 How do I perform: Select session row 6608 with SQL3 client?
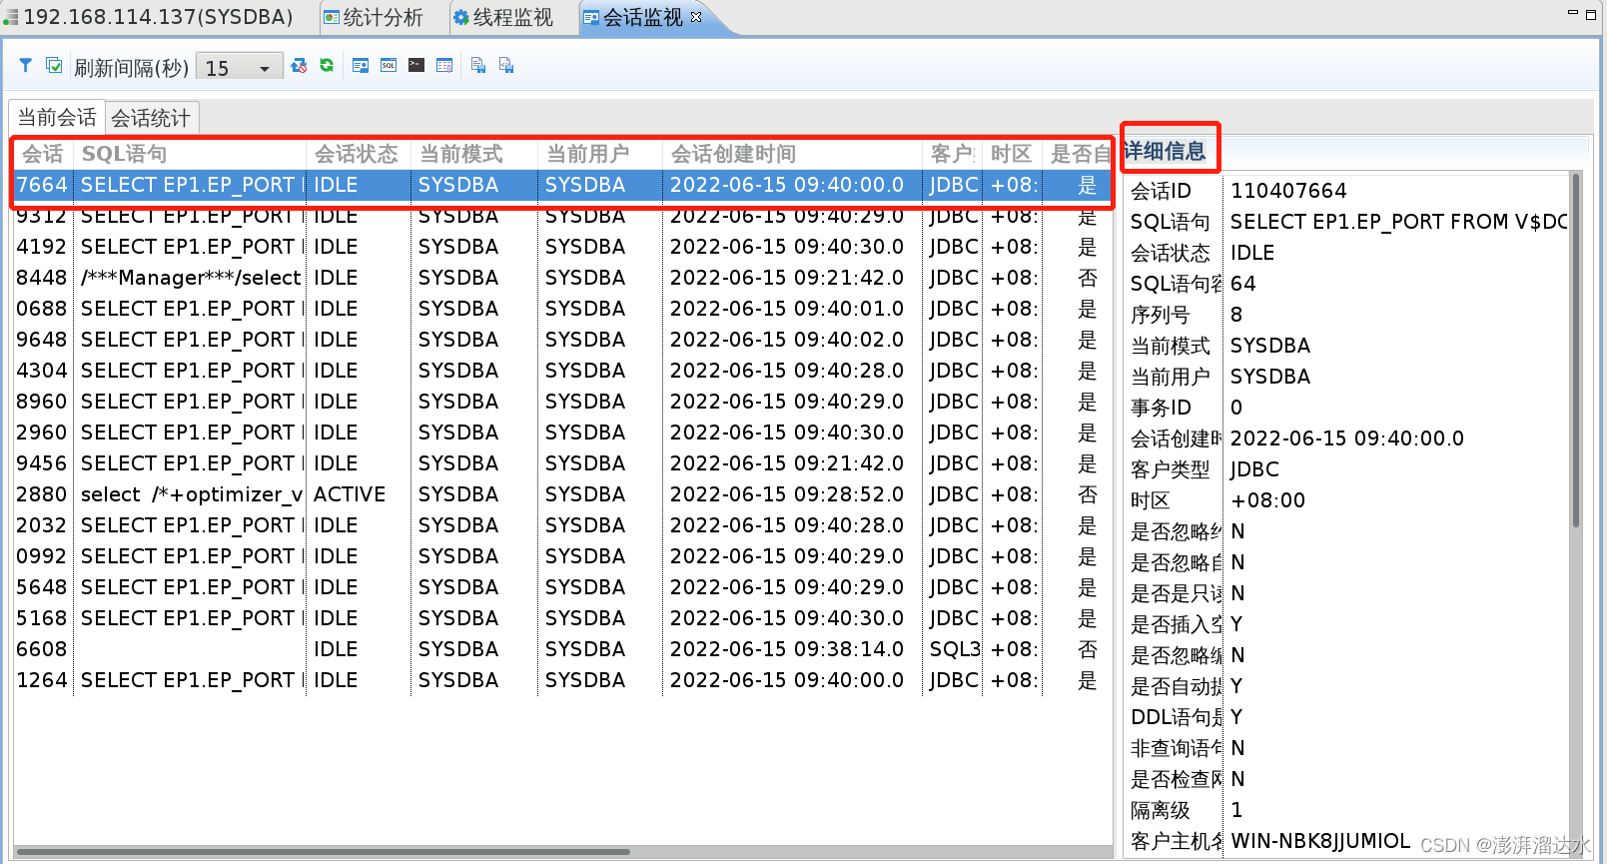coord(562,649)
